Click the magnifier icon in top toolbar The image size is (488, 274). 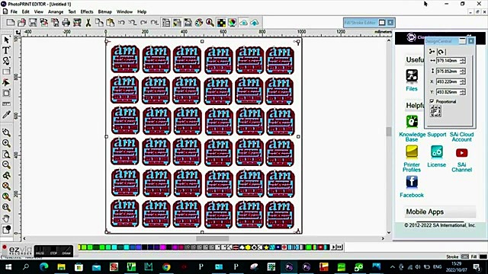[x=210, y=23]
